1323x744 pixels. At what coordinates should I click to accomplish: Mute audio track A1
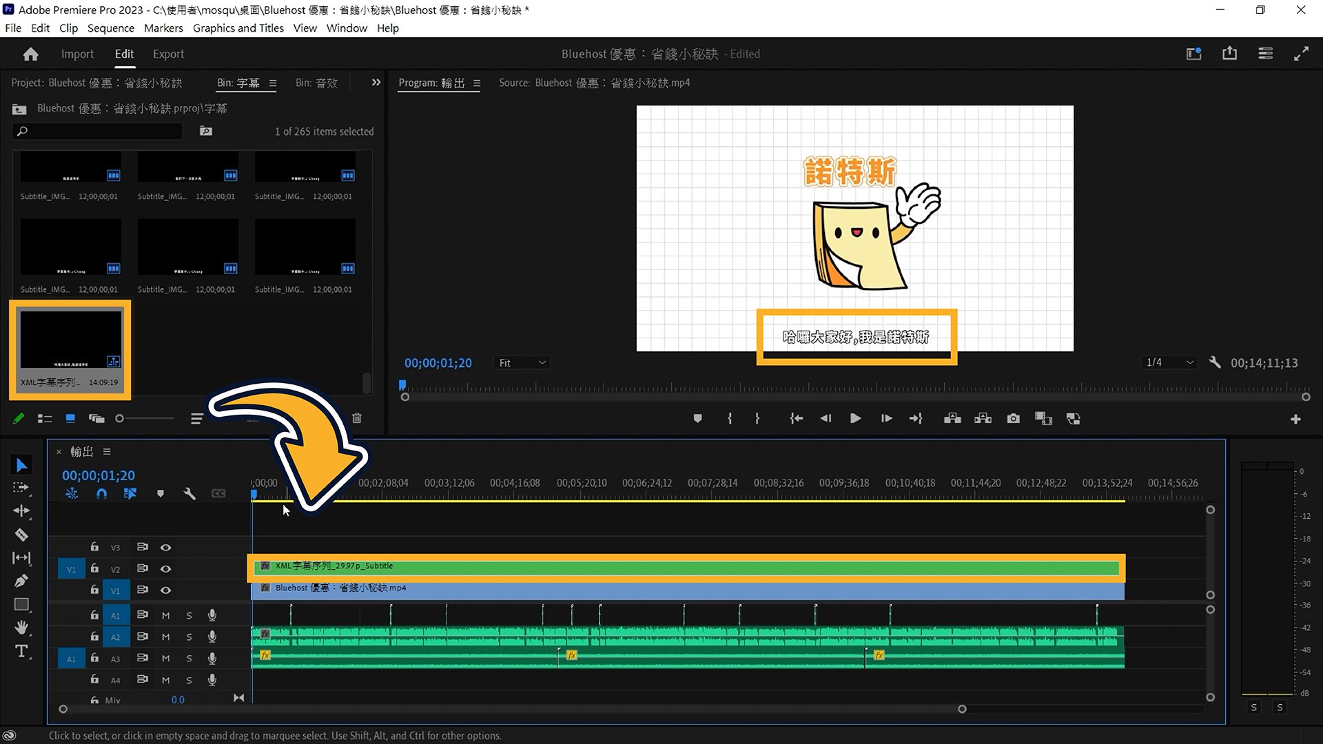[x=165, y=616]
